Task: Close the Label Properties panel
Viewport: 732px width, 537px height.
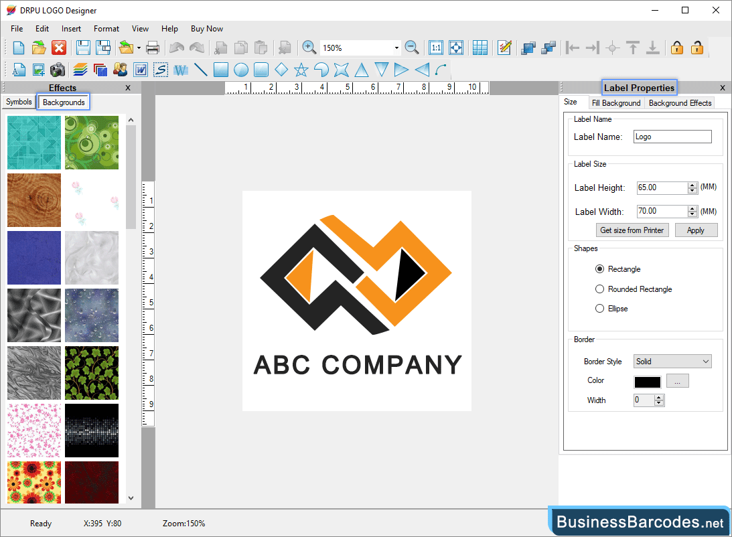Action: click(723, 88)
